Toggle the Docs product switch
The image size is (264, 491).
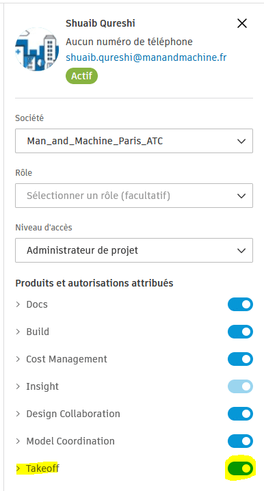pos(240,304)
